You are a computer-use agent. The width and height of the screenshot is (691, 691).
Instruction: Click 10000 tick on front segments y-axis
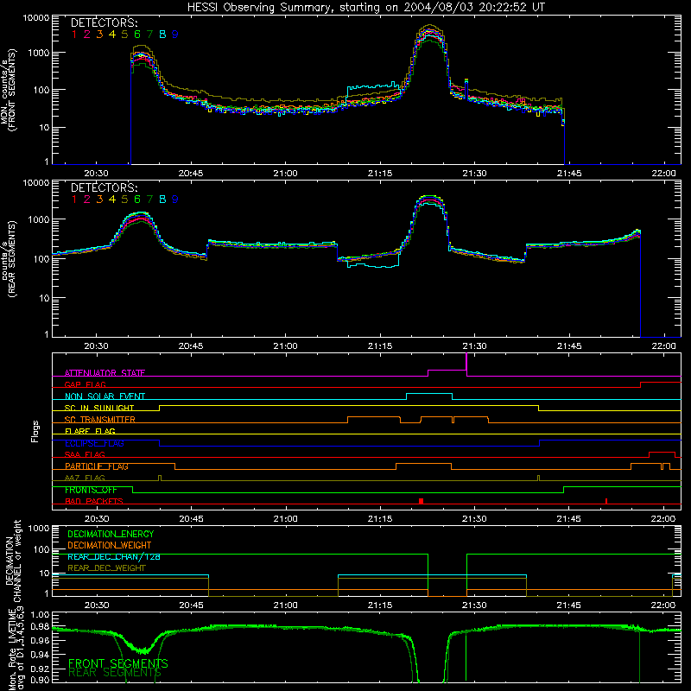tap(36, 17)
